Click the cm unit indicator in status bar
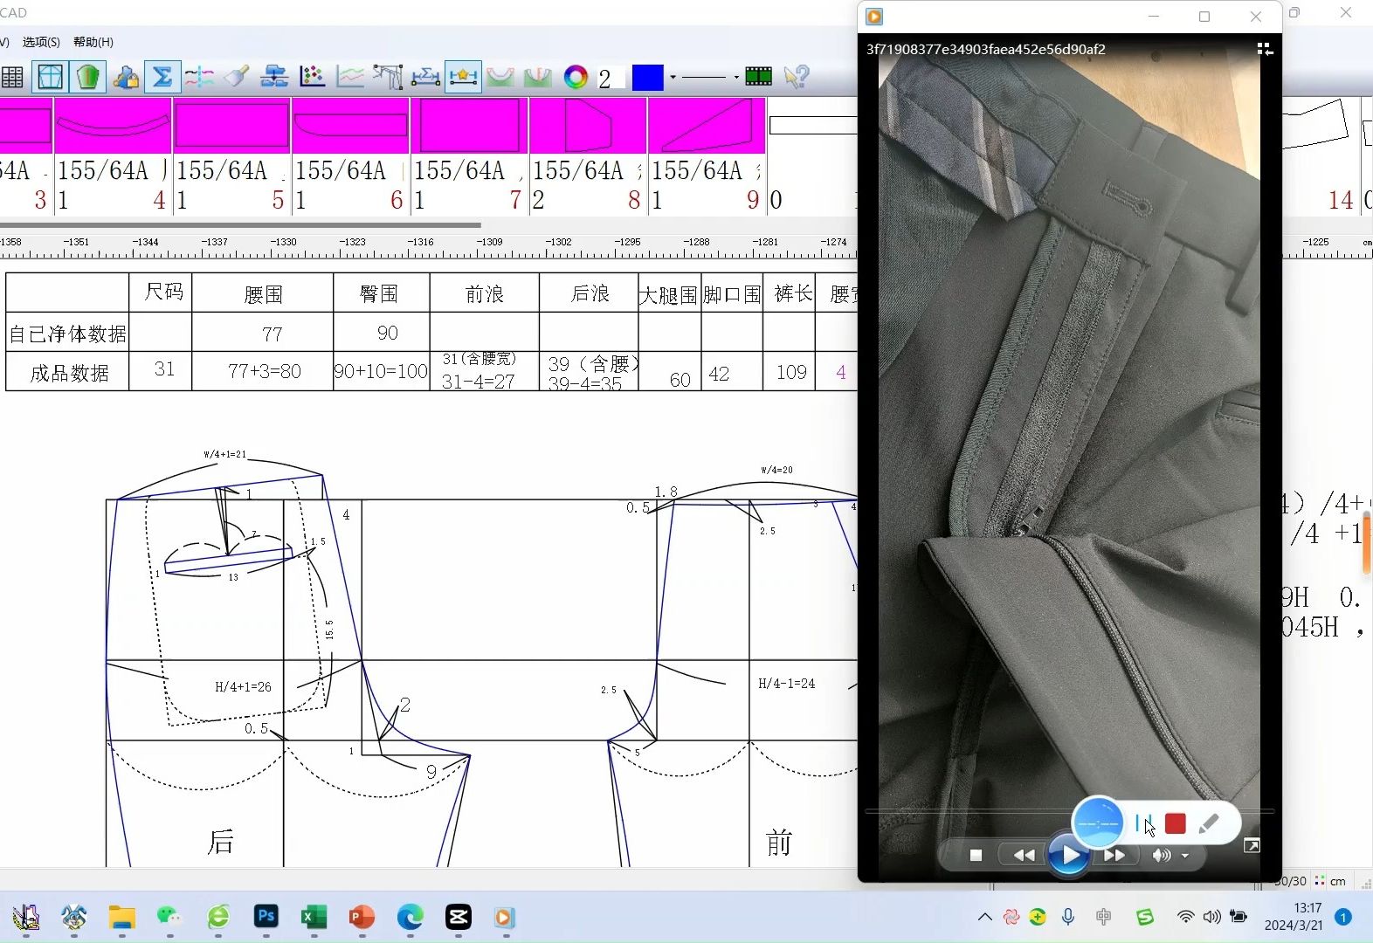Image resolution: width=1373 pixels, height=943 pixels. coord(1337,881)
